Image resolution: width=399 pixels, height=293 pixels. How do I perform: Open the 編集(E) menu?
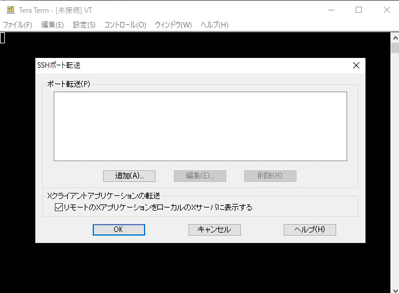52,24
